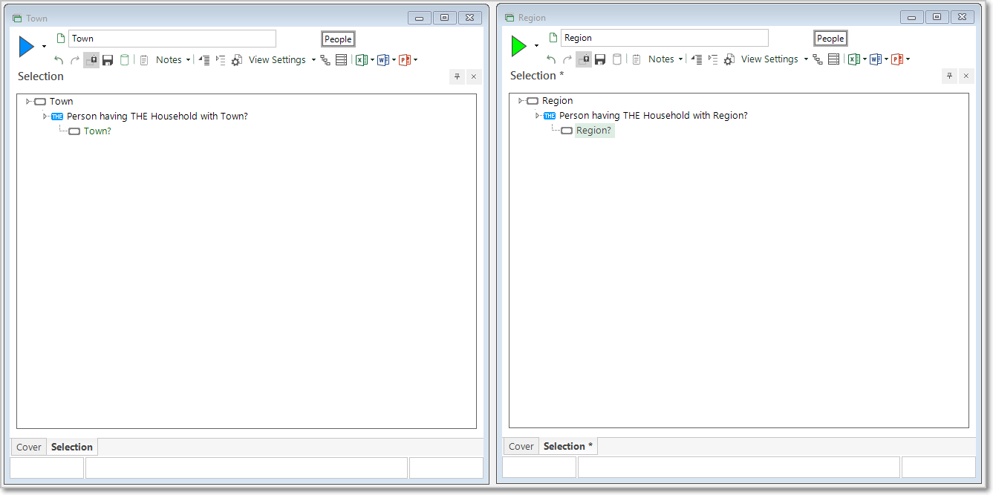The image size is (993, 495).
Task: Collapse the Person having THE Household with Region node
Action: (x=538, y=116)
